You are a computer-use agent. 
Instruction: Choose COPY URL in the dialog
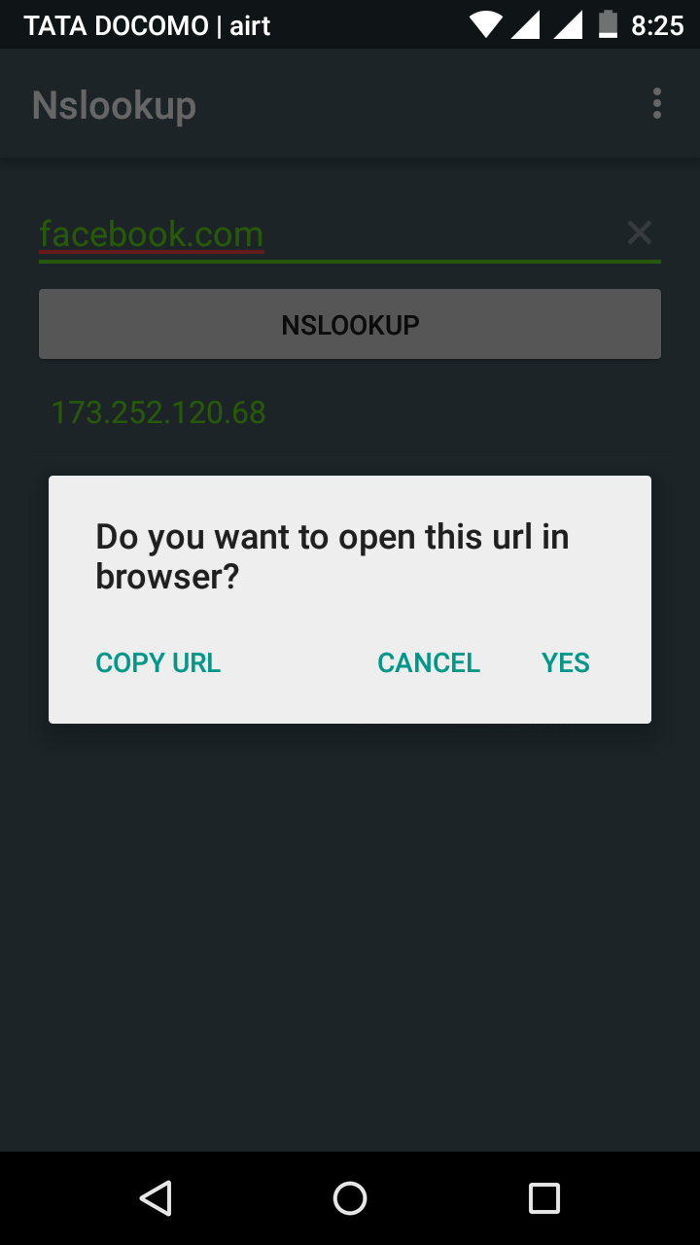point(158,662)
